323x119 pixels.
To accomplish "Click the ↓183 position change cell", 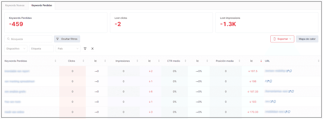I will click(x=253, y=102).
